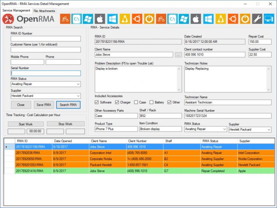Viewport: 277px width, 208px height.
Task: Select the leftmost gray Apple icon
Action: coord(100,19)
